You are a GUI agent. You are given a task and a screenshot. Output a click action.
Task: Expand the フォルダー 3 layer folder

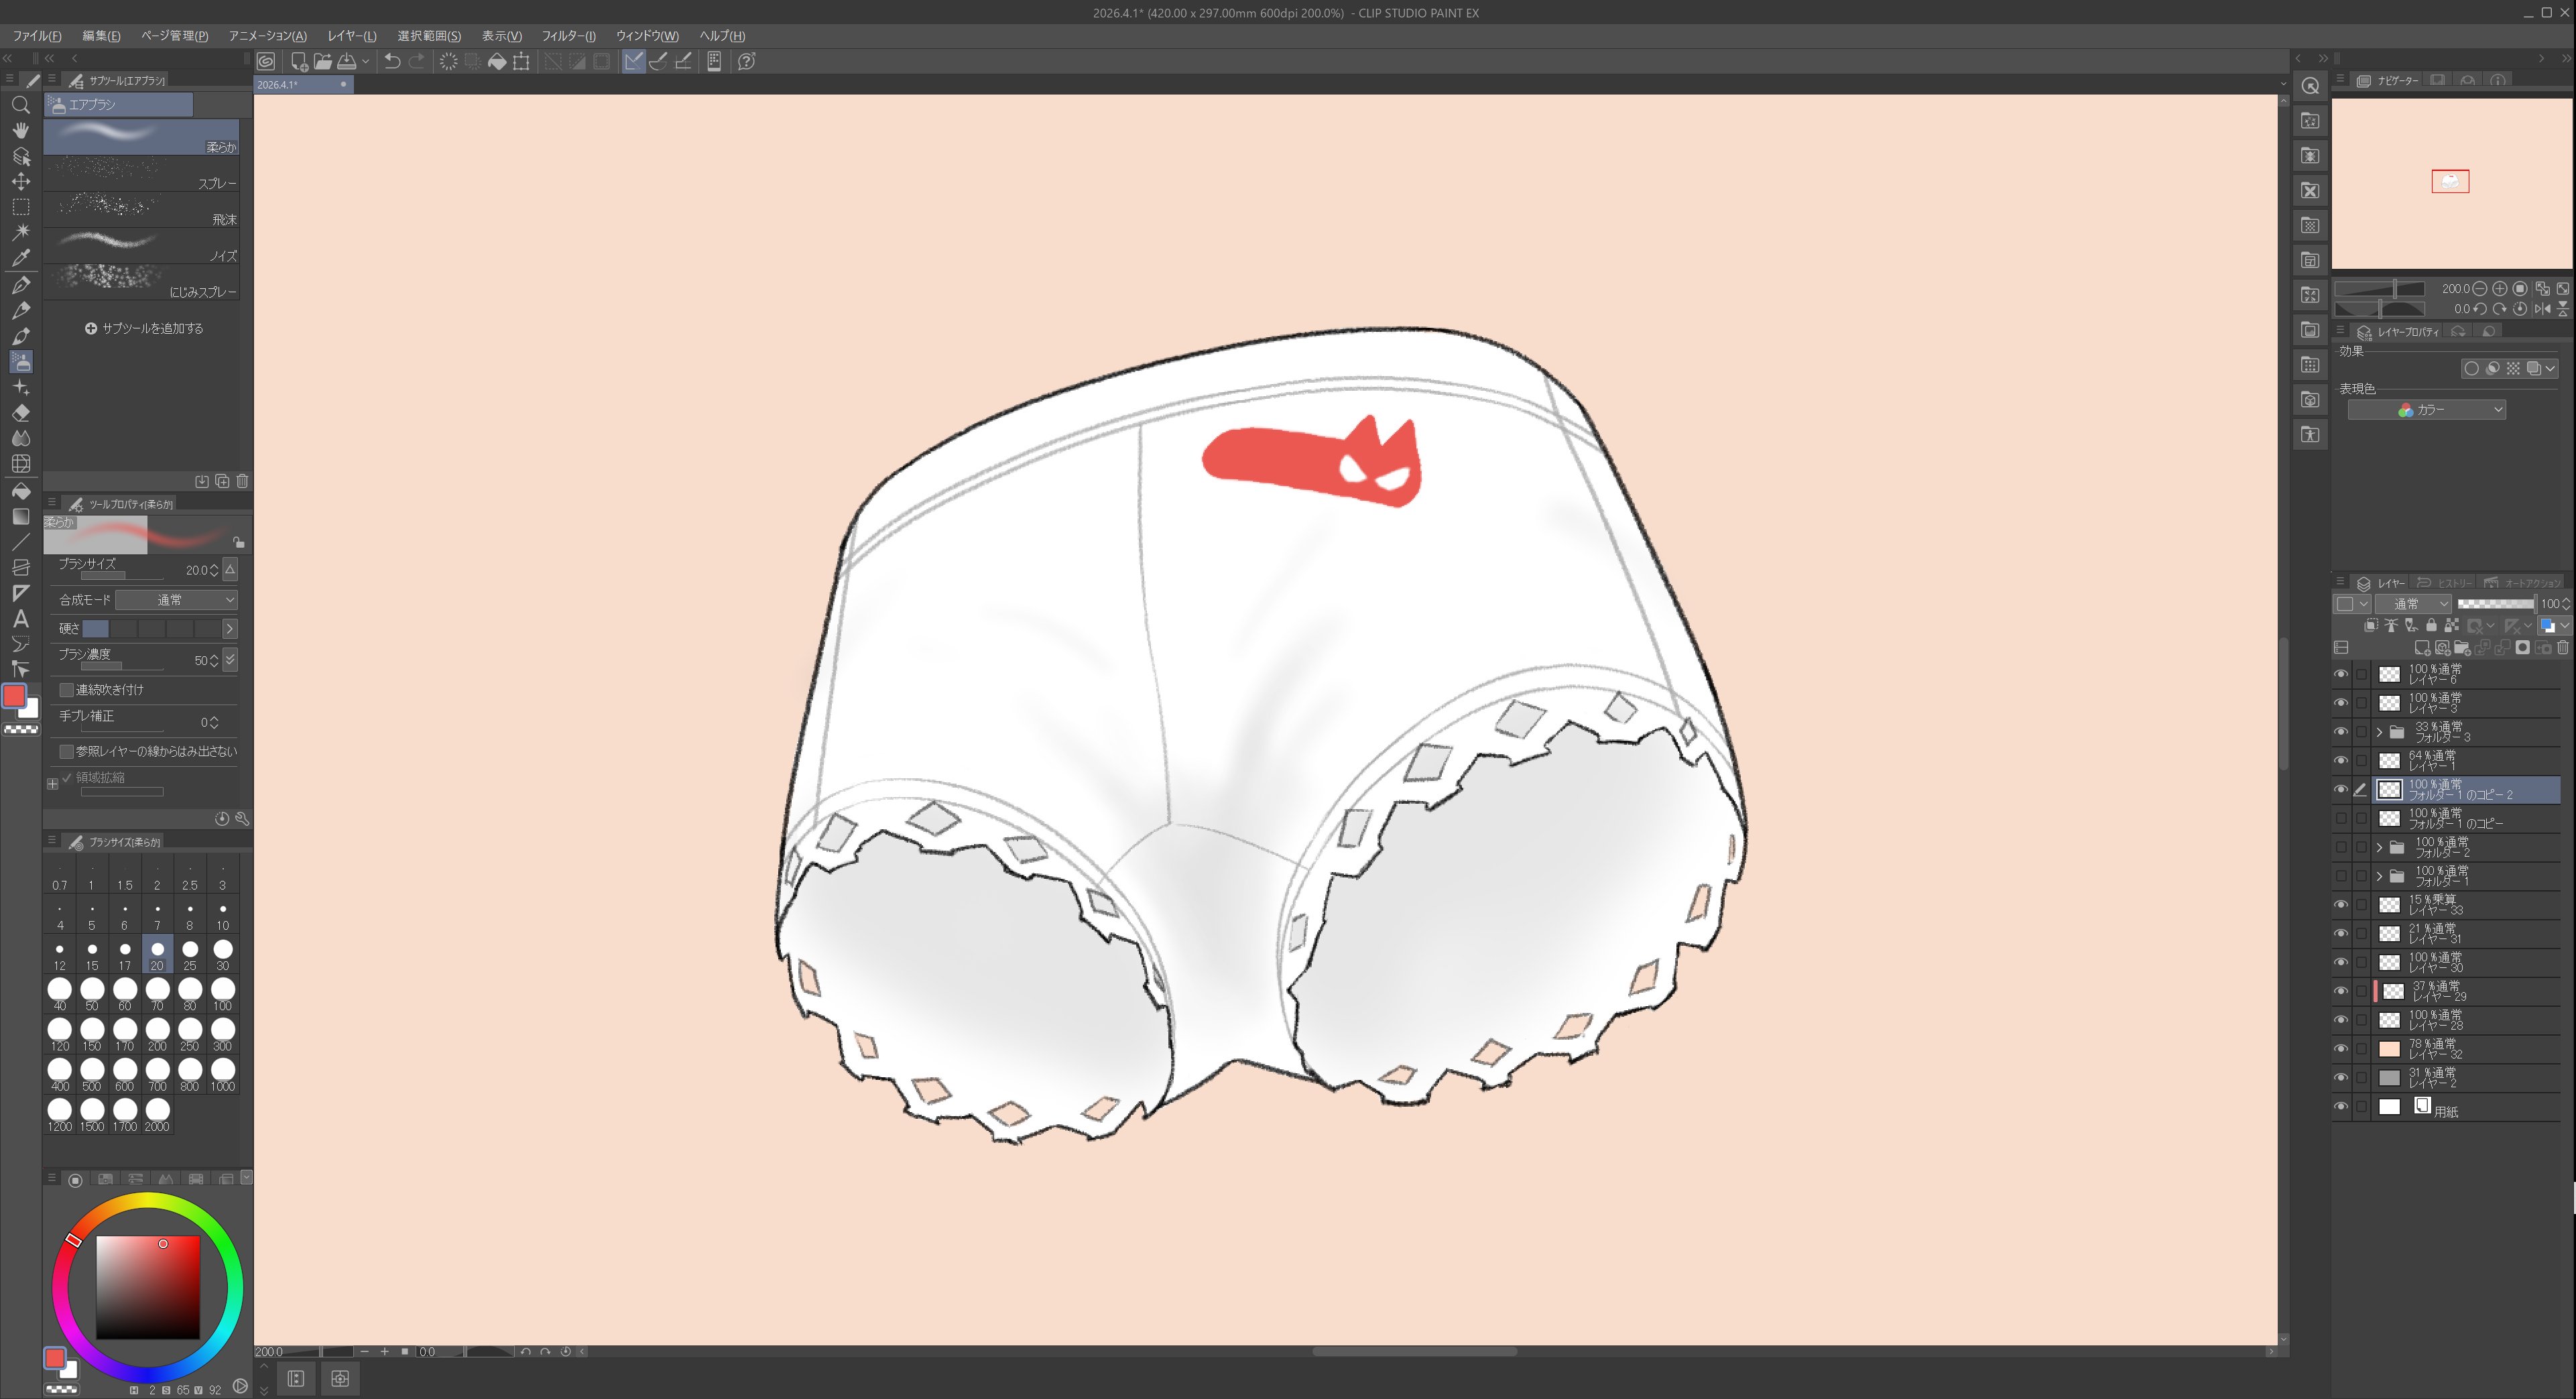tap(2380, 732)
